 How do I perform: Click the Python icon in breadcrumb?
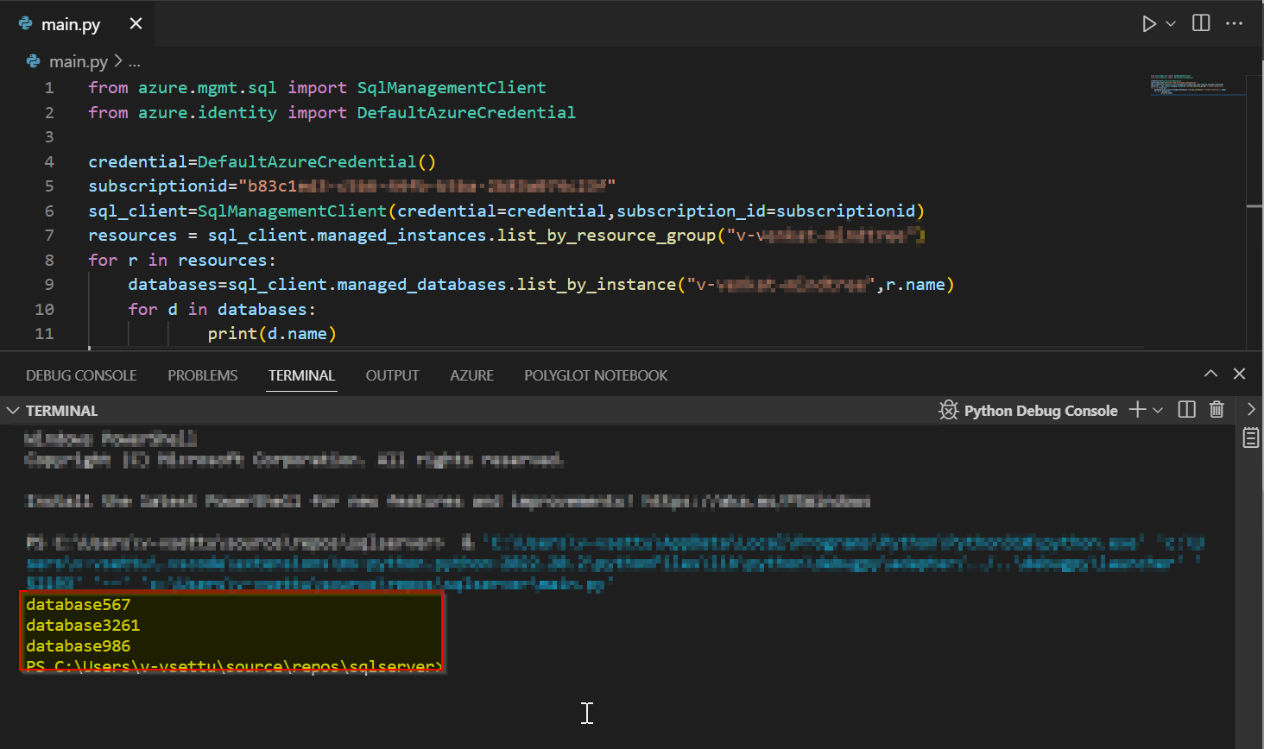pos(34,61)
